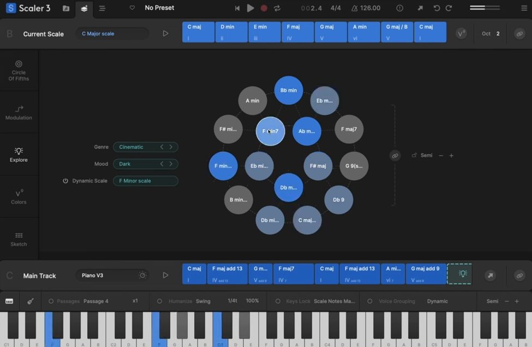Click the Current Scale link chain icon
Image resolution: width=532 pixels, height=347 pixels.
(x=519, y=34)
